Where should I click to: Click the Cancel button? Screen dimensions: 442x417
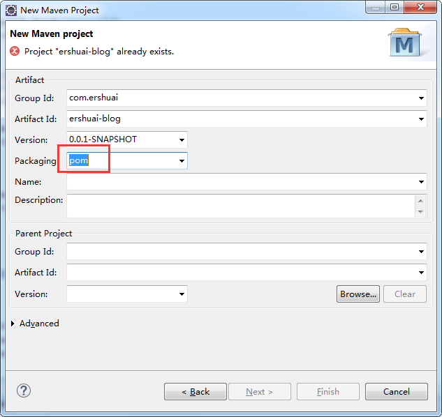pyautogui.click(x=397, y=391)
